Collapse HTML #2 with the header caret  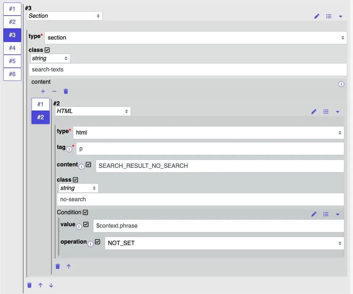pyautogui.click(x=337, y=112)
